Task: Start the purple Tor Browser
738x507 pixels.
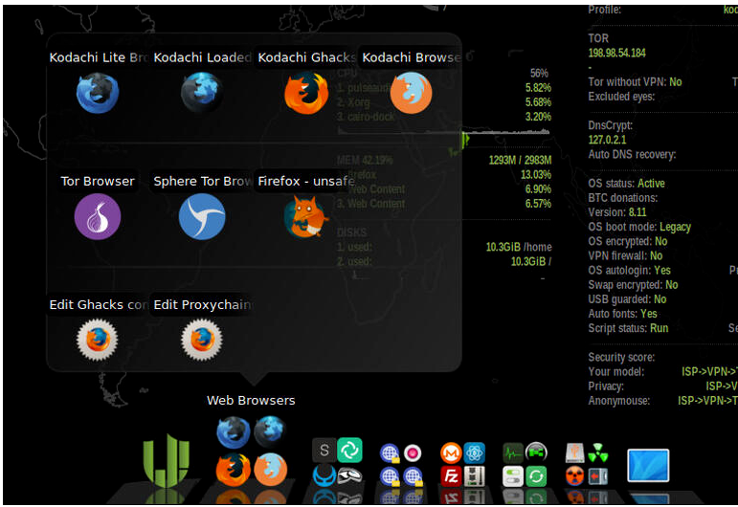Action: [x=98, y=217]
